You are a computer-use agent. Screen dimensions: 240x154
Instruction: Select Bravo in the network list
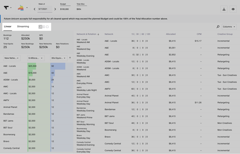(6, 141)
